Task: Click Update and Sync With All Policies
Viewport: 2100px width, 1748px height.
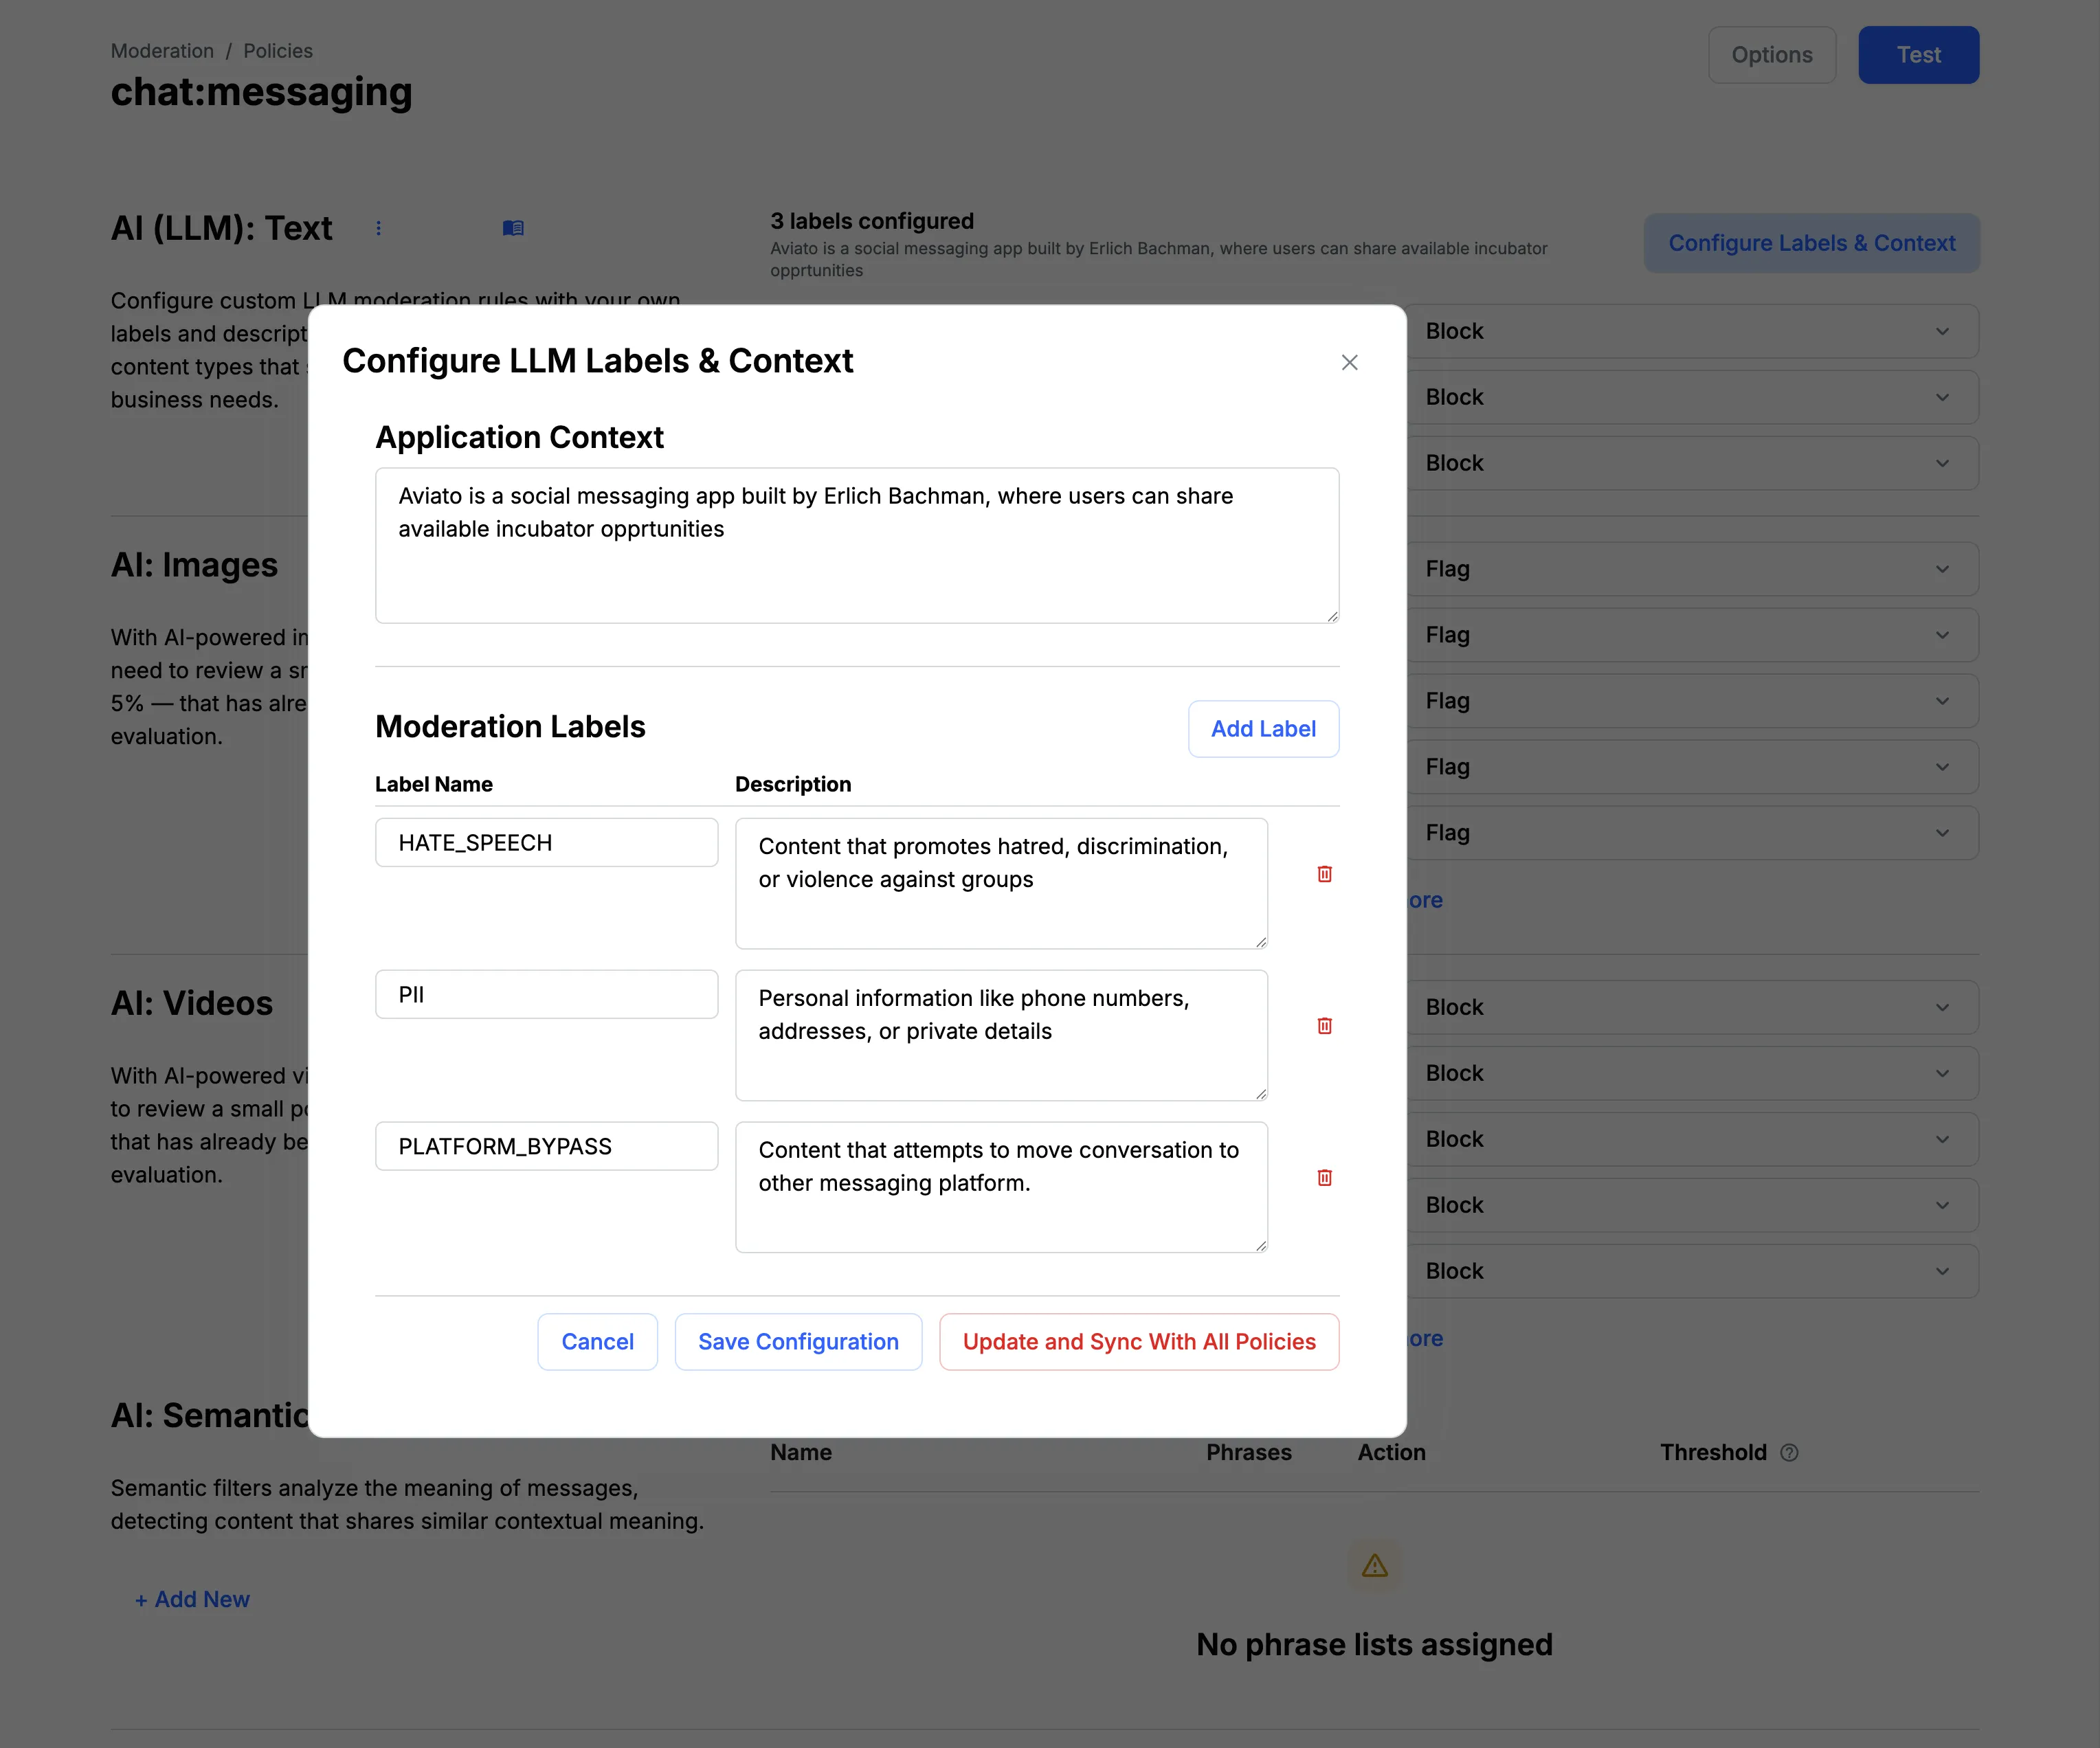Action: (1139, 1342)
